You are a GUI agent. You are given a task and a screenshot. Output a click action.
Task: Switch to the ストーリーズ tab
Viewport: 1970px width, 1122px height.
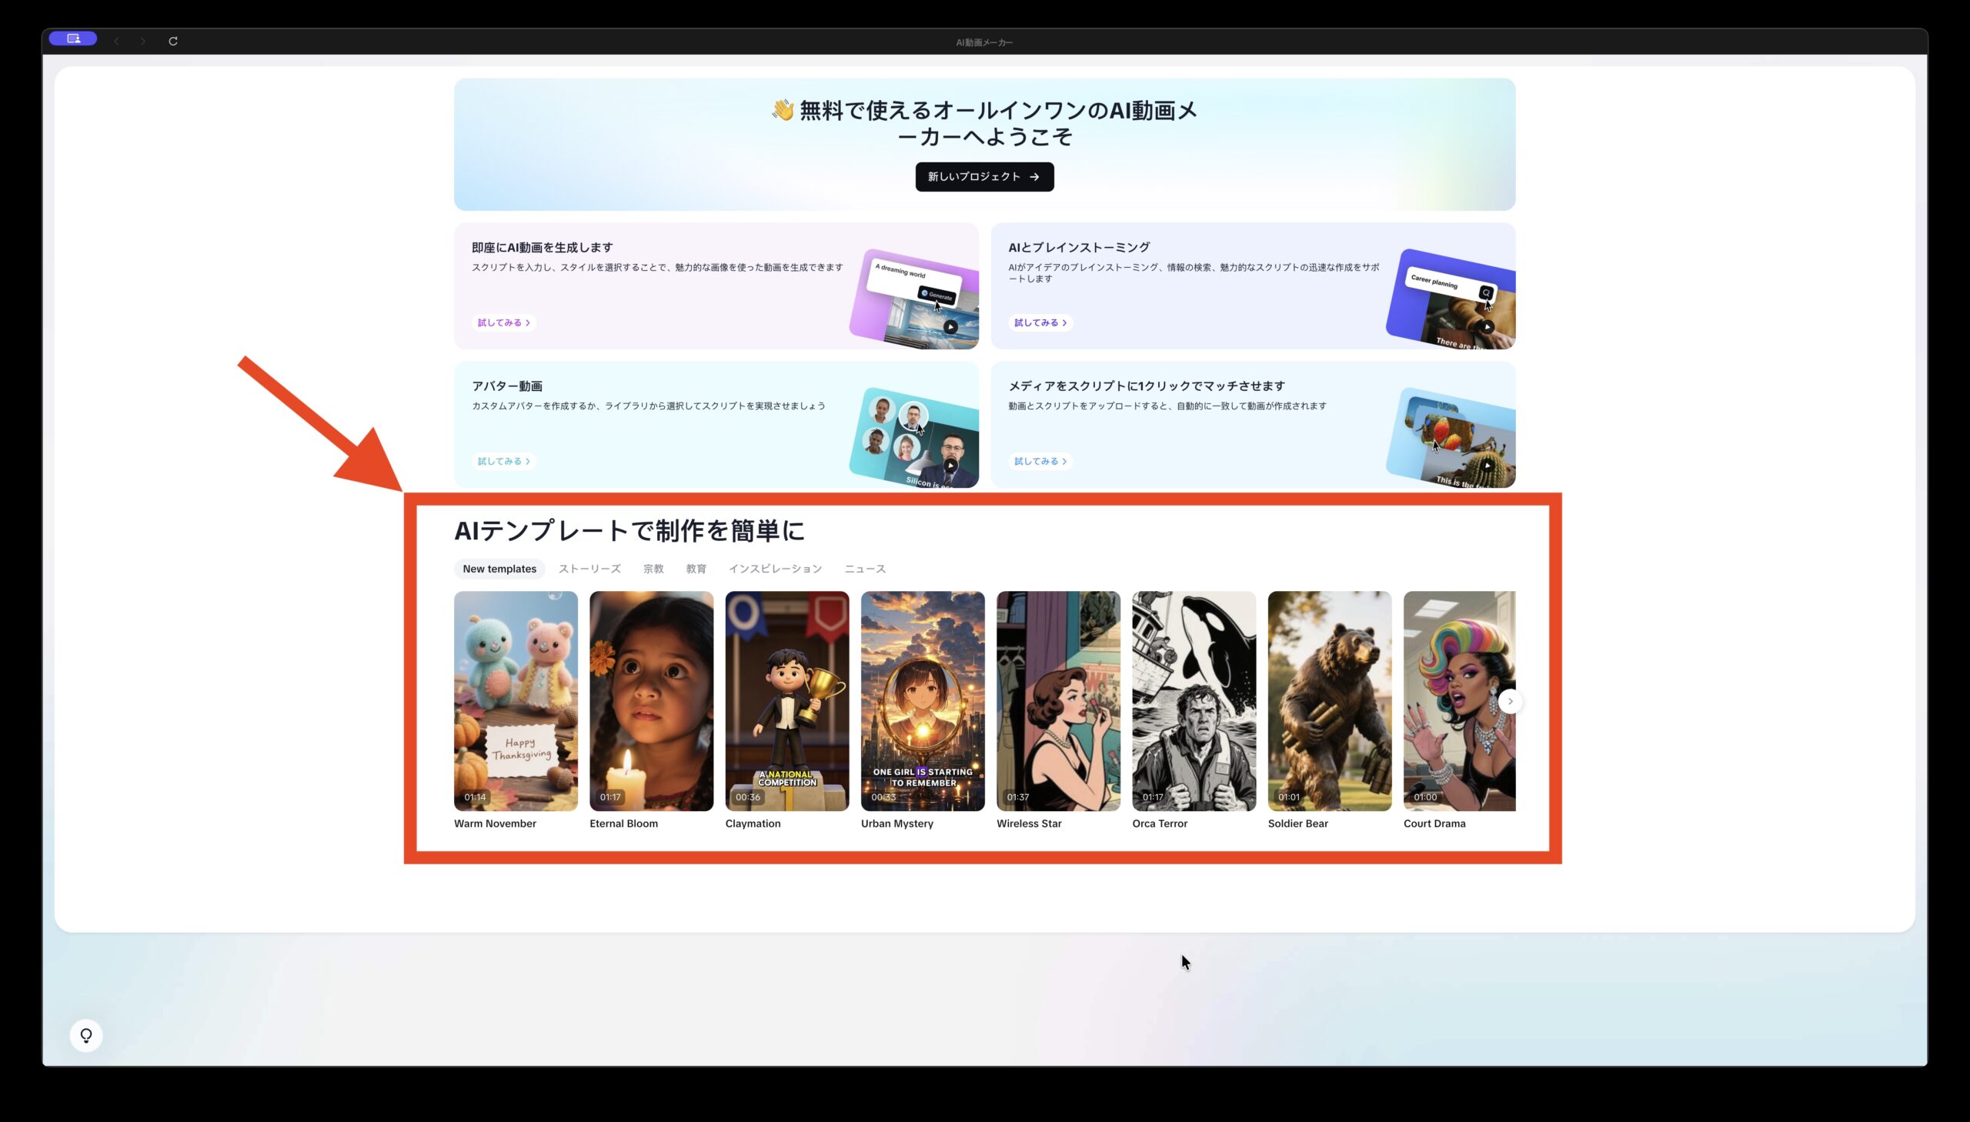point(589,569)
